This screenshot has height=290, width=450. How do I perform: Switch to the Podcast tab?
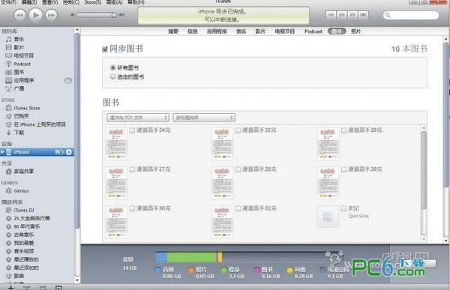tap(313, 31)
